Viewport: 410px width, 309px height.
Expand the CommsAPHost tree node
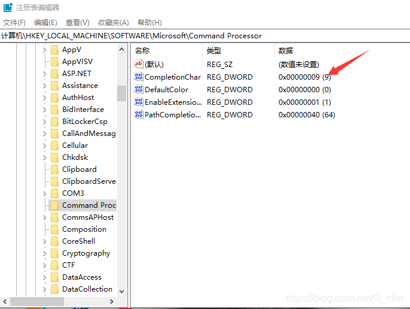coord(44,217)
